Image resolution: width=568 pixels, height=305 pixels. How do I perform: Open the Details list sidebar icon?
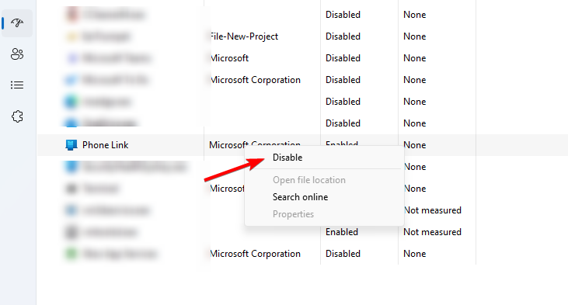[x=17, y=85]
